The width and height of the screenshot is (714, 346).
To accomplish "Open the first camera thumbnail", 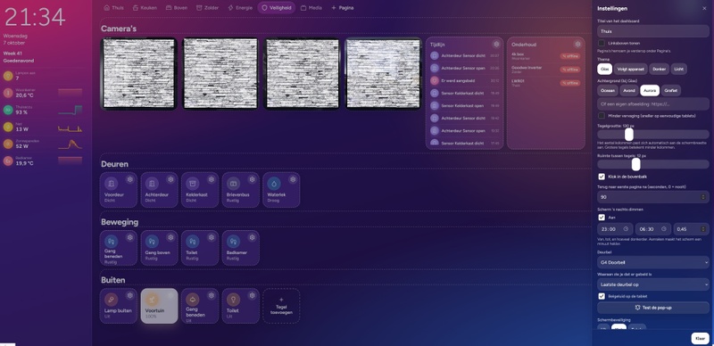I will pos(138,73).
